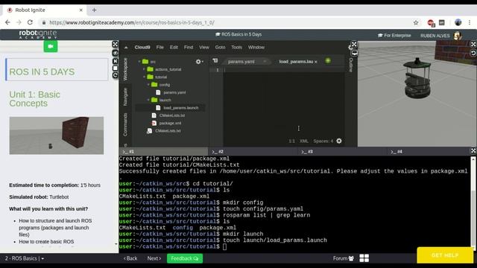Click the tab list icon left of params.yaml tab

click(x=215, y=61)
